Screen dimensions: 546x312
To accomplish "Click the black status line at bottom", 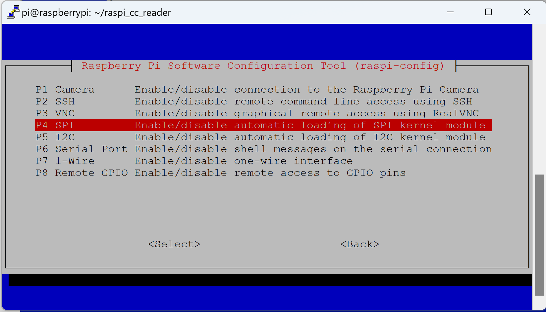I will (x=270, y=280).
